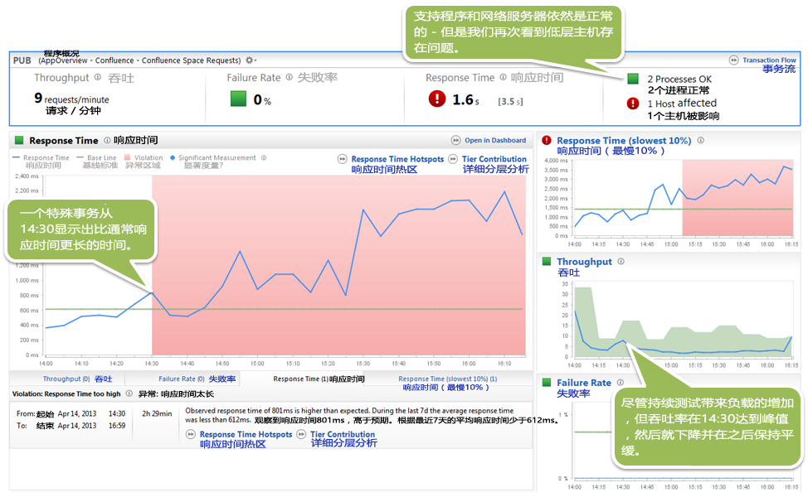808x497 pixels.
Task: Toggle the Base Line legend entry in chart
Action: pos(96,157)
